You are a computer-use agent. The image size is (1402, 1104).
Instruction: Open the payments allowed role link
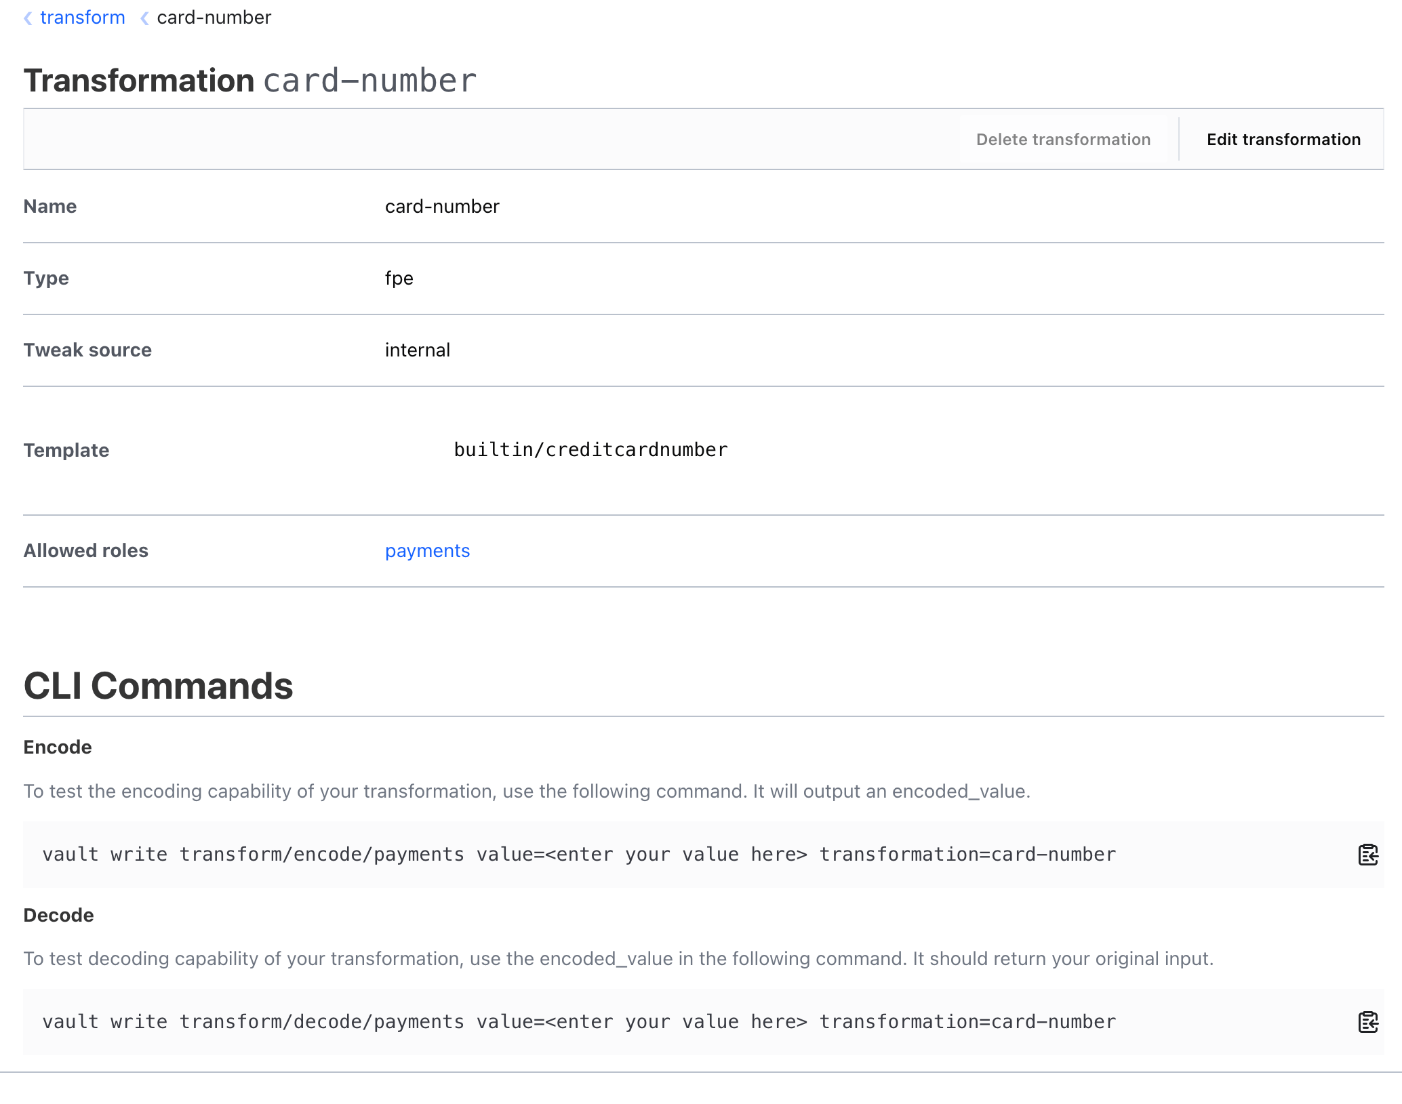pyautogui.click(x=427, y=551)
